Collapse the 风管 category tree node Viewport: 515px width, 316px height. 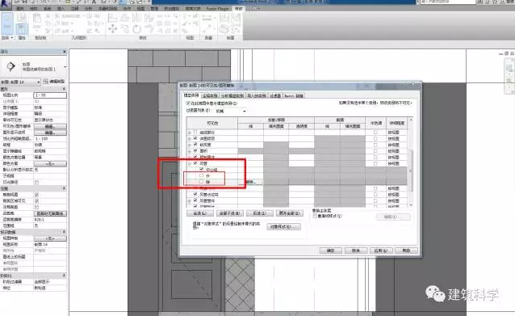tap(190, 163)
